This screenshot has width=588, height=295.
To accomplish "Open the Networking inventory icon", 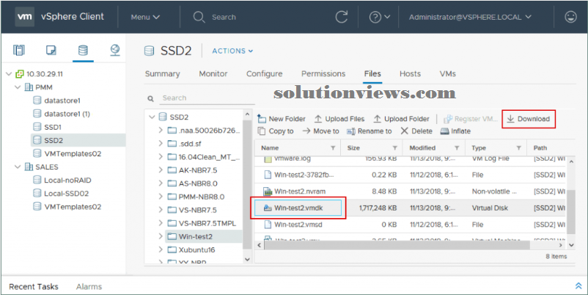I will point(115,50).
